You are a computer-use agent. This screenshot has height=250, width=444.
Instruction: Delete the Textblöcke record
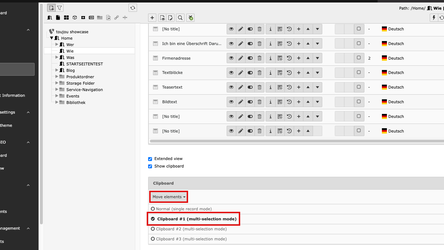259,73
